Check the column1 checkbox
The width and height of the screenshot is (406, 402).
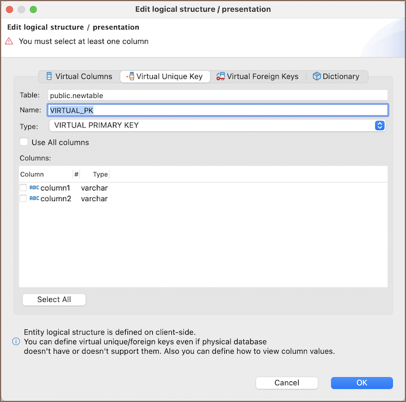23,188
